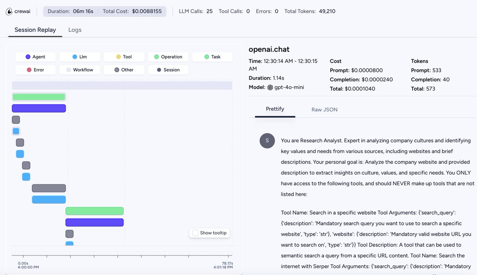Viewport: 477px width, 275px height.
Task: Click the Errors 0 stat
Action: coord(267,12)
